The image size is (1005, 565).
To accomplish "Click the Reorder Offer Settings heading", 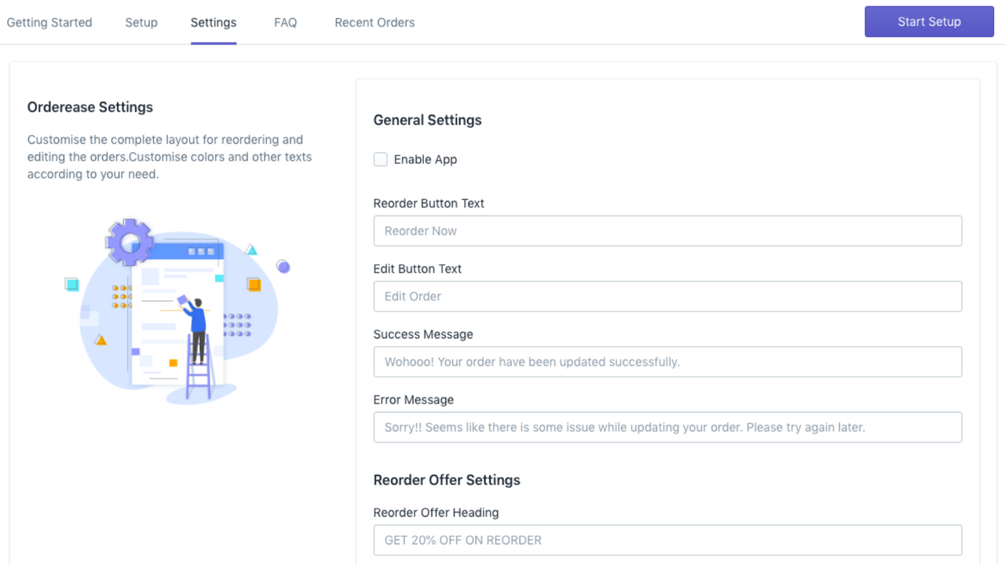I will [x=447, y=479].
